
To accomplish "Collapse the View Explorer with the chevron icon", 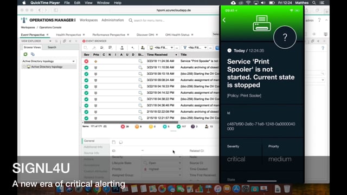I will (x=70, y=41).
